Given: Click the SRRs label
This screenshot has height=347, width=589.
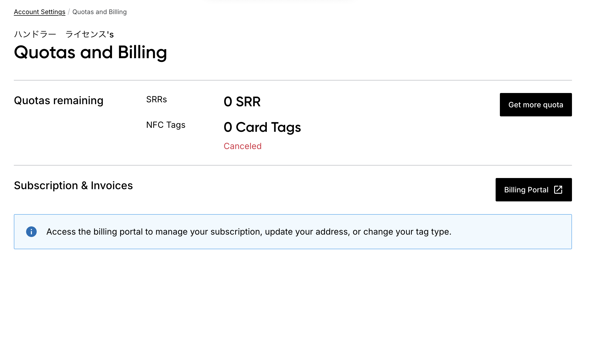Looking at the screenshot, I should [156, 100].
